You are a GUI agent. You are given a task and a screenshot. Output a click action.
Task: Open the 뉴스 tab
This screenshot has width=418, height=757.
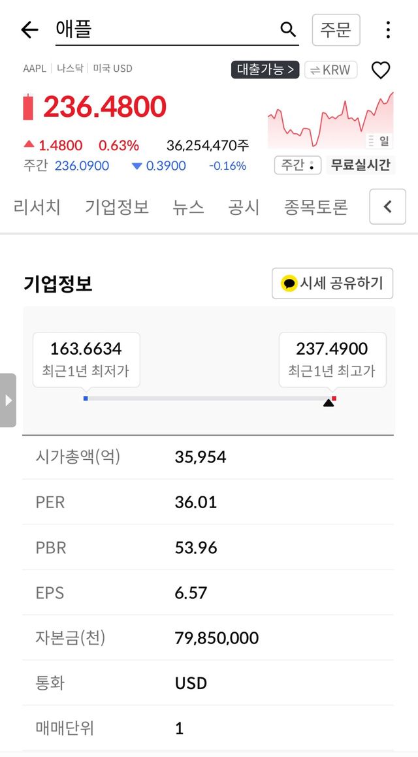pyautogui.click(x=188, y=207)
